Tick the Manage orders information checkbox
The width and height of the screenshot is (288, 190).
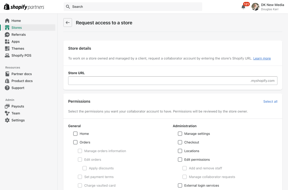point(80,151)
